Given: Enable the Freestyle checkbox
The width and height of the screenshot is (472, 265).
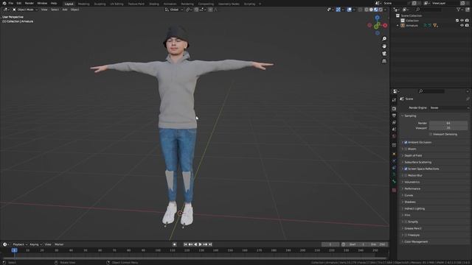Looking at the screenshot, I should coord(406,235).
